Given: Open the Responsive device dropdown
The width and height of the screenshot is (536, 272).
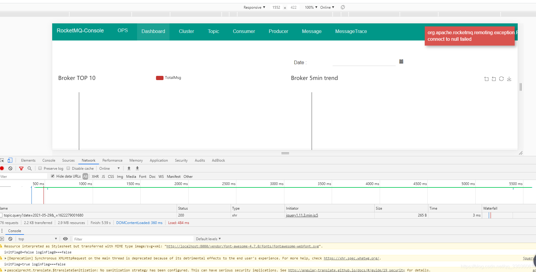Looking at the screenshot, I should coord(254,7).
